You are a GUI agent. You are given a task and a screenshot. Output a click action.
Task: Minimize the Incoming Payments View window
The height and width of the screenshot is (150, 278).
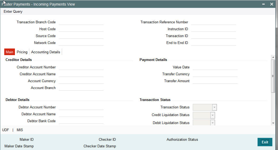(x=263, y=4)
